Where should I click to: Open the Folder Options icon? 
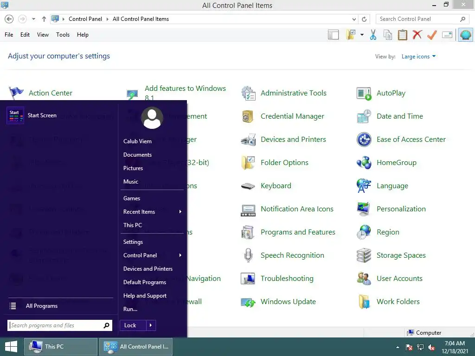coord(248,163)
